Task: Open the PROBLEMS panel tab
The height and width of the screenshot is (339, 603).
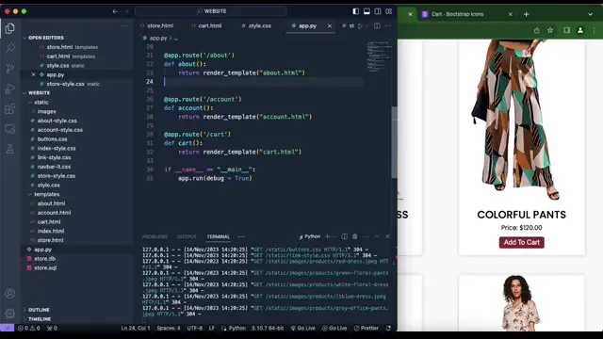Action: pos(155,236)
